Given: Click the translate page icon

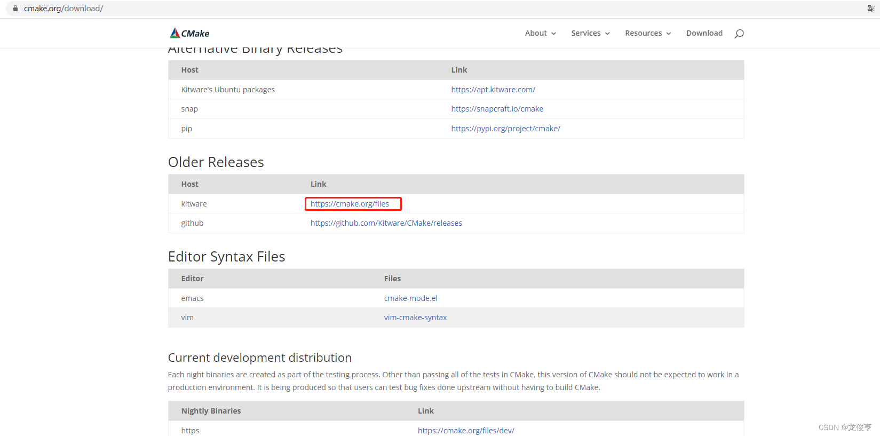Looking at the screenshot, I should click(x=871, y=9).
